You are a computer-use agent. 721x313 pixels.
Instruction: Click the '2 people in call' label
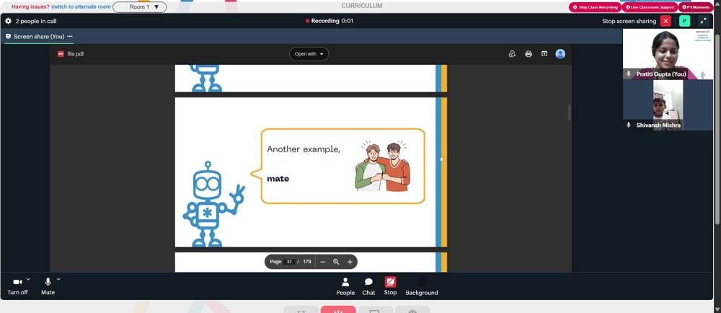coord(36,21)
